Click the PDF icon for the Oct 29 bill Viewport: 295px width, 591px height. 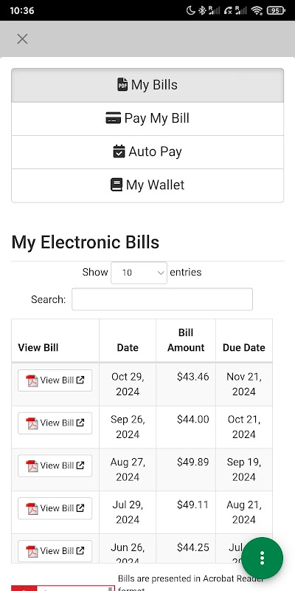click(32, 380)
